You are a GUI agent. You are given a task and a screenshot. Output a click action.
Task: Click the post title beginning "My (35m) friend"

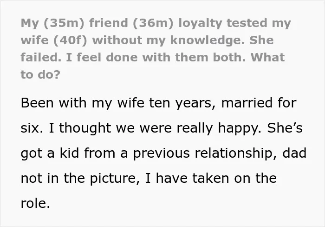coord(156,48)
